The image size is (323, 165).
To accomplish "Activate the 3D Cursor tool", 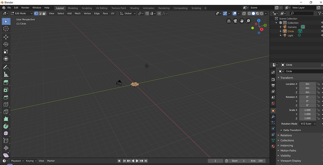I will [6, 29].
